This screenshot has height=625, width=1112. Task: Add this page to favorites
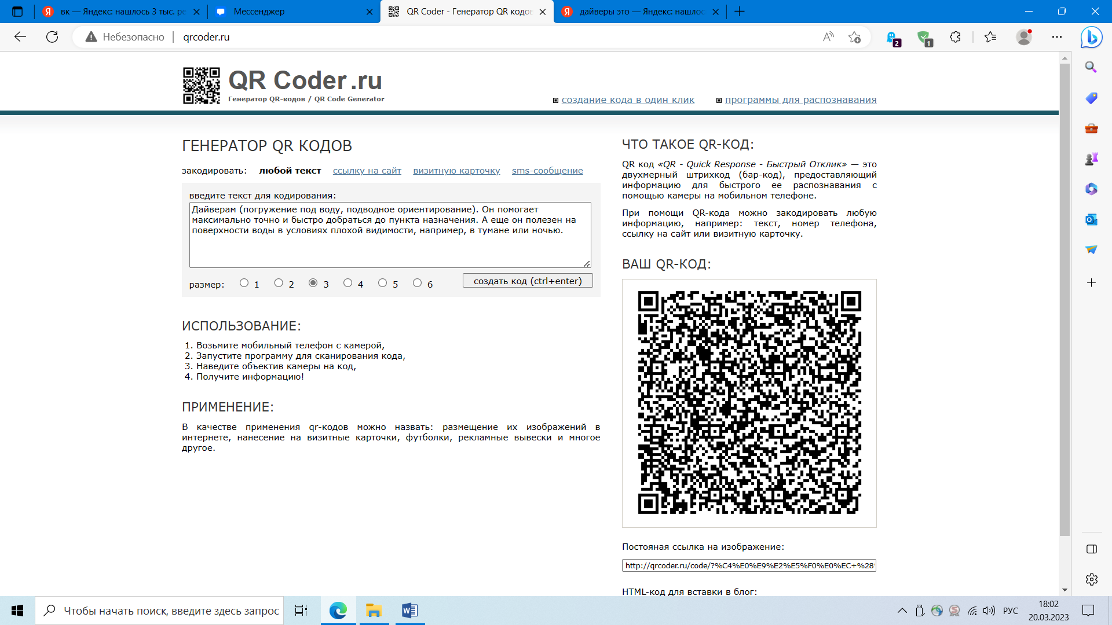[854, 37]
